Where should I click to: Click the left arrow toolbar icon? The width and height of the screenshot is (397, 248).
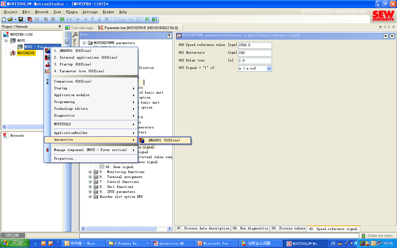[78, 19]
